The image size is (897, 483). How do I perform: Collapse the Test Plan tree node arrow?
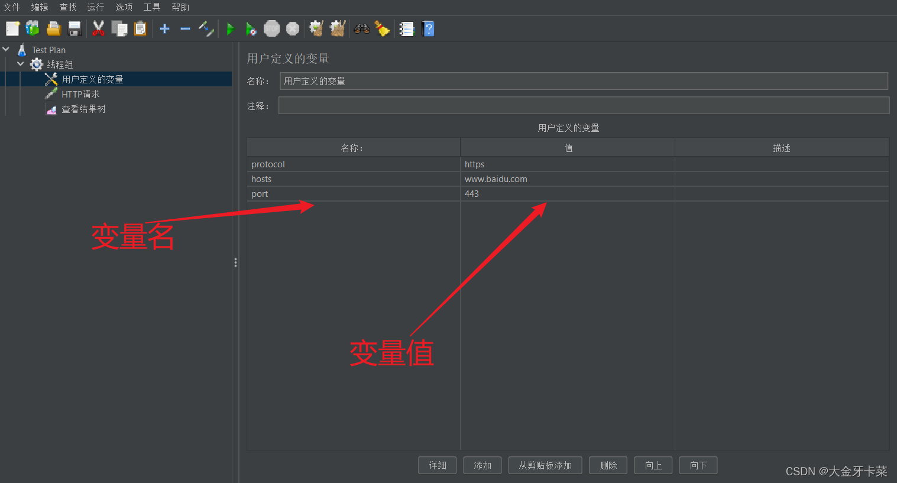(x=6, y=50)
